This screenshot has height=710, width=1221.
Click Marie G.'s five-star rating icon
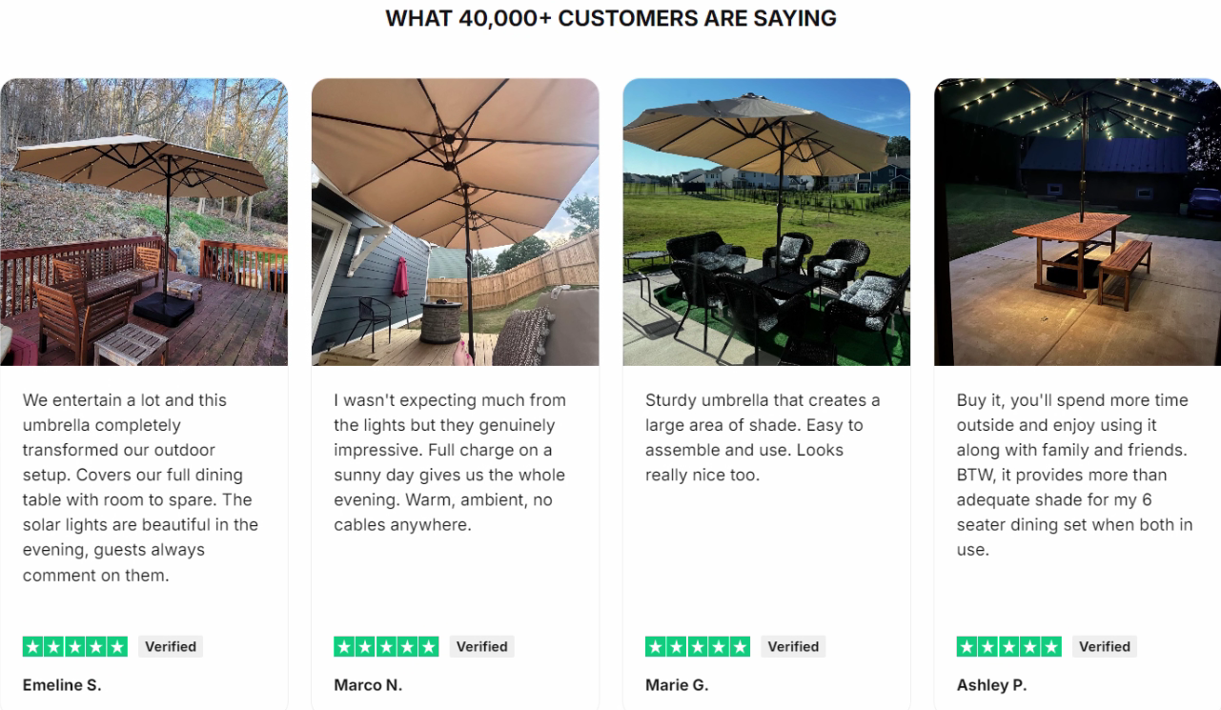click(x=698, y=646)
